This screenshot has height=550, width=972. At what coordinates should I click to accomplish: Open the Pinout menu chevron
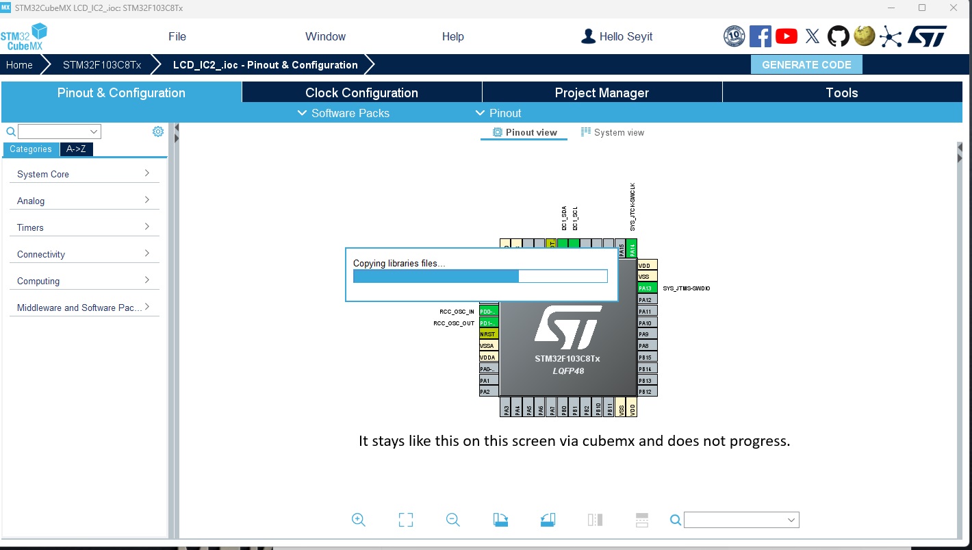tap(479, 113)
